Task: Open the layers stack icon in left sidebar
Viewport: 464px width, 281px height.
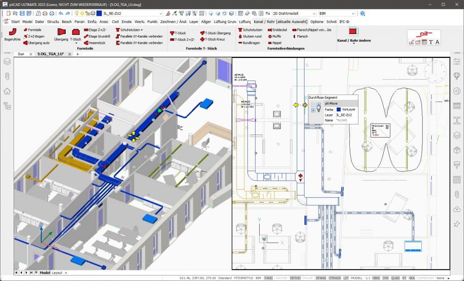Action: tap(7, 62)
